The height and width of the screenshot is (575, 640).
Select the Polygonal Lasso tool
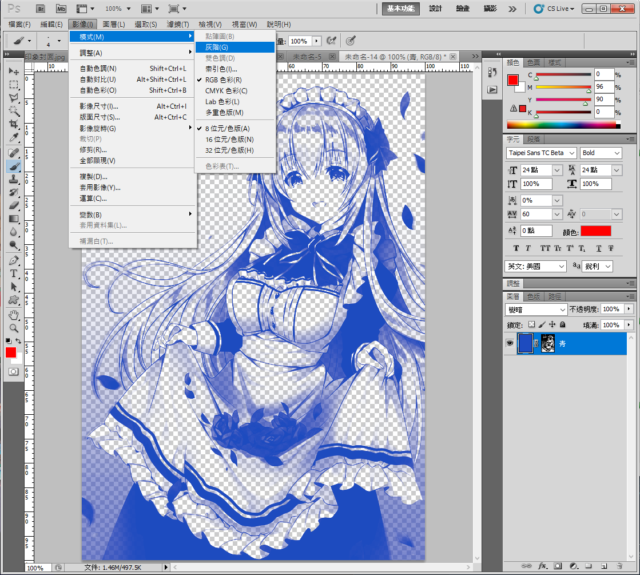point(14,98)
